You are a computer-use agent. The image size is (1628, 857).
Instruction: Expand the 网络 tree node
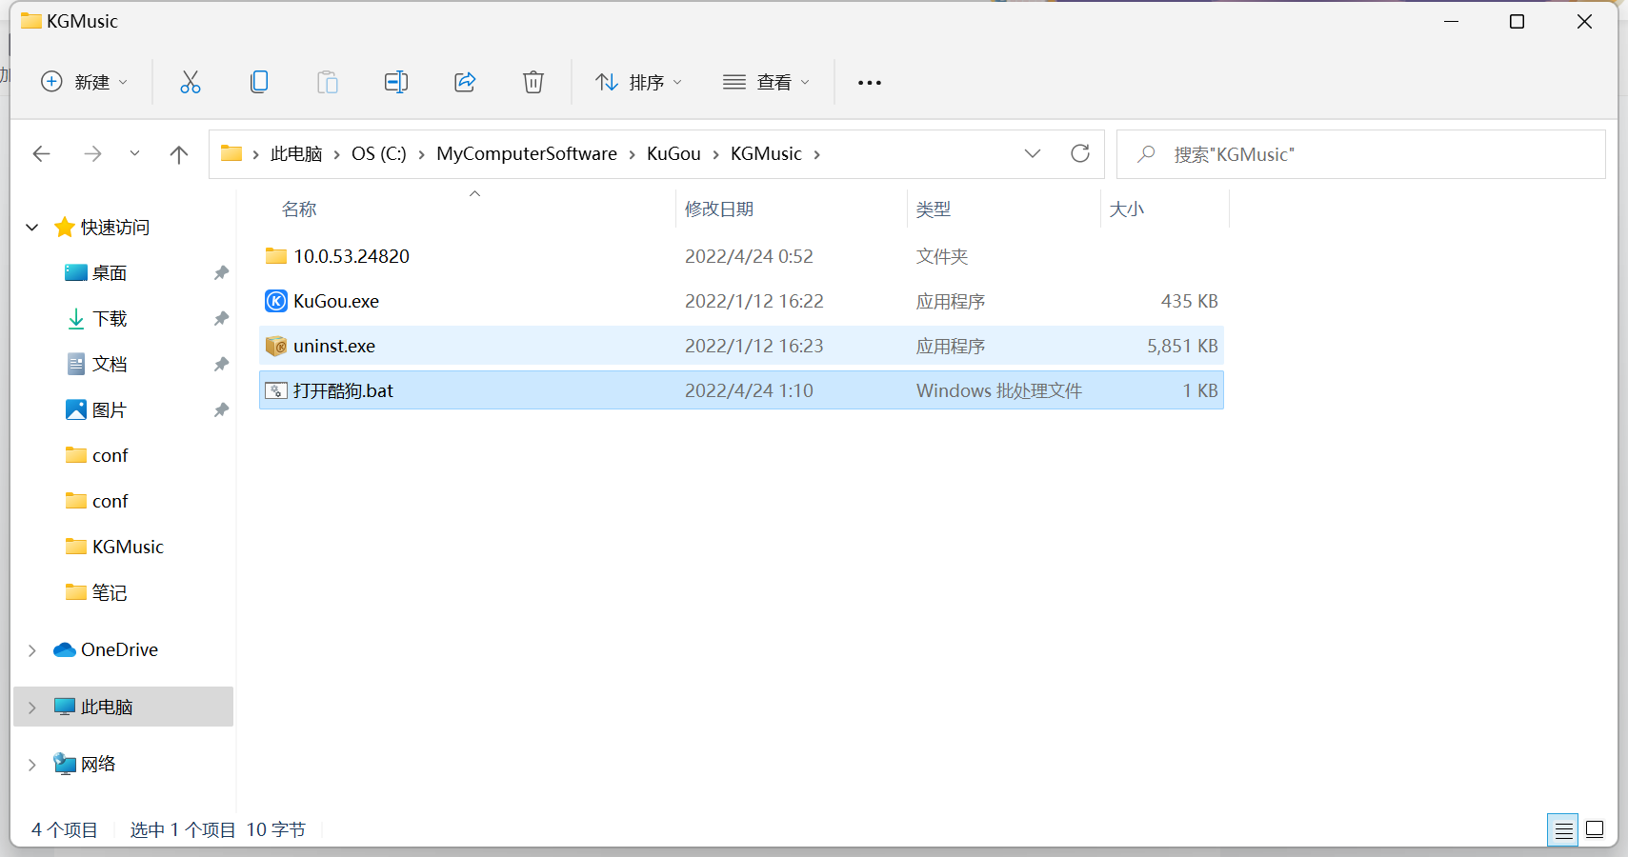point(32,765)
